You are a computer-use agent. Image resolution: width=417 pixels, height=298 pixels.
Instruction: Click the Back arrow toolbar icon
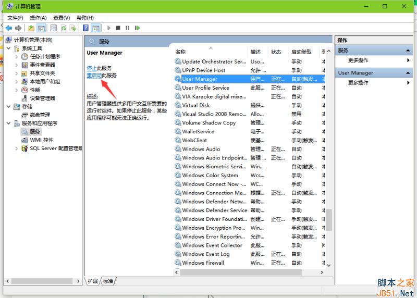(9, 28)
